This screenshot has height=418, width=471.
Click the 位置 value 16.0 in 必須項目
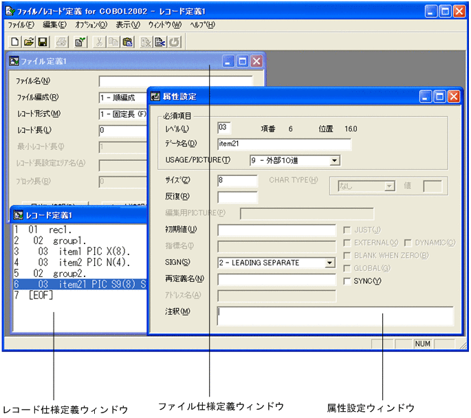[x=351, y=129]
